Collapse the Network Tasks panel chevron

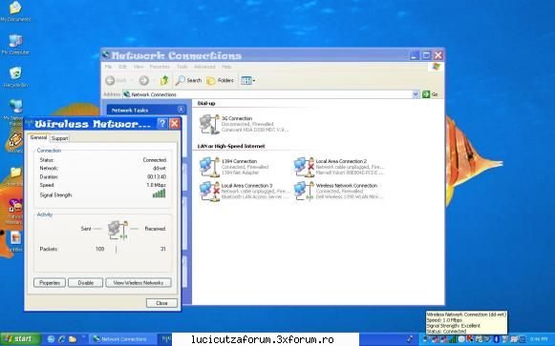(x=181, y=110)
